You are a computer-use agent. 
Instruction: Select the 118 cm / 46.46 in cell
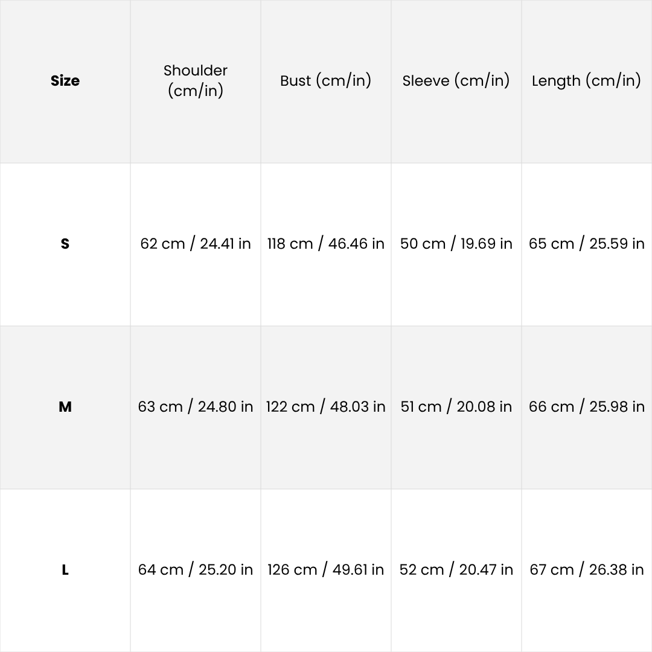326,244
